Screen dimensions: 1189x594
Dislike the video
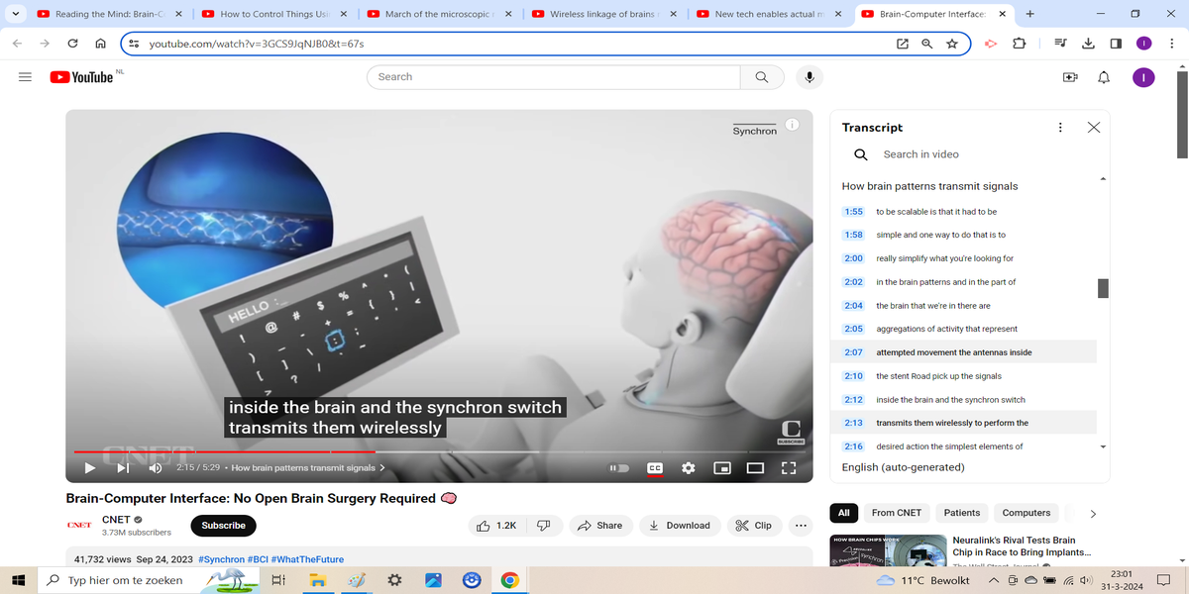pyautogui.click(x=544, y=526)
